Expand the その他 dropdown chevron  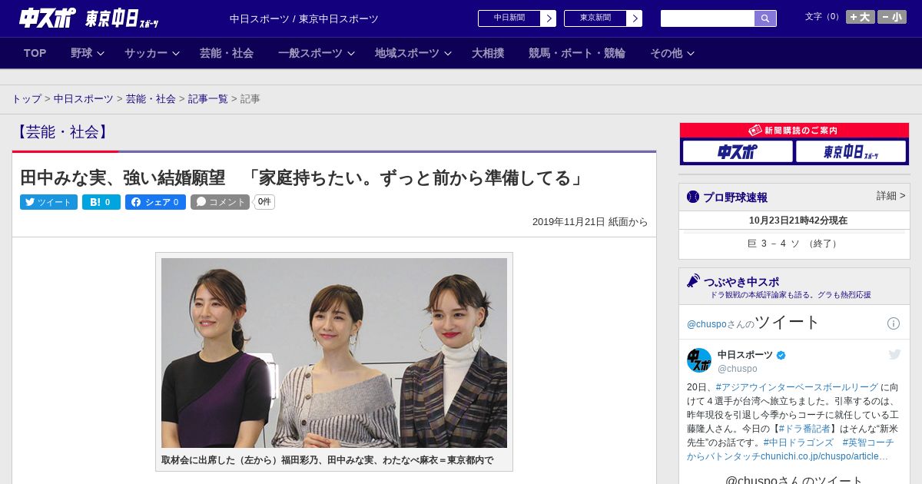(691, 54)
